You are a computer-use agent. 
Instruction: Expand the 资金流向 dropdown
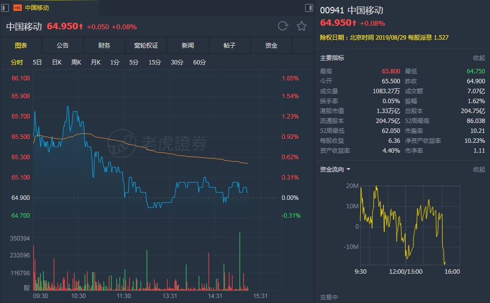(348, 170)
